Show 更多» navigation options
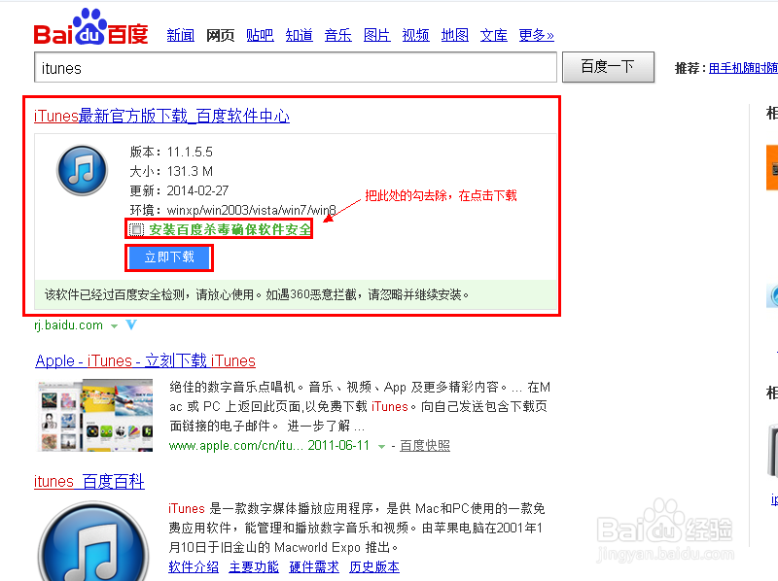This screenshot has height=581, width=778. pos(537,35)
